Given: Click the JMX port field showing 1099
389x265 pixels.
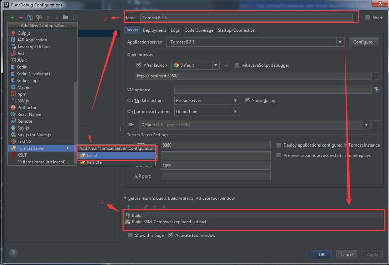Looking at the screenshot, I should pyautogui.click(x=216, y=166).
